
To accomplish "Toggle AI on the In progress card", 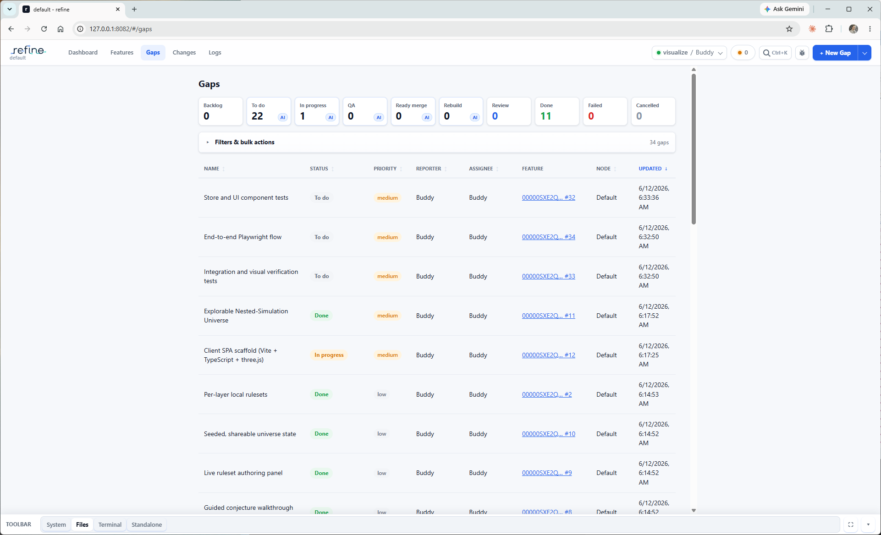I will click(330, 117).
